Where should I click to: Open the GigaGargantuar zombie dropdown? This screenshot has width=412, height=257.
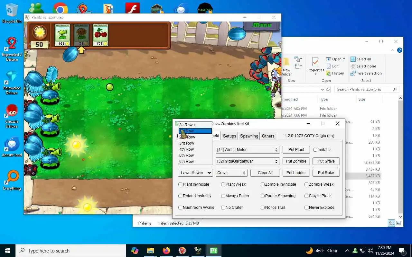[x=247, y=161]
